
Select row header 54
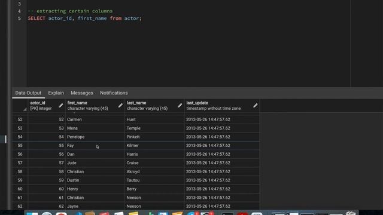point(20,137)
